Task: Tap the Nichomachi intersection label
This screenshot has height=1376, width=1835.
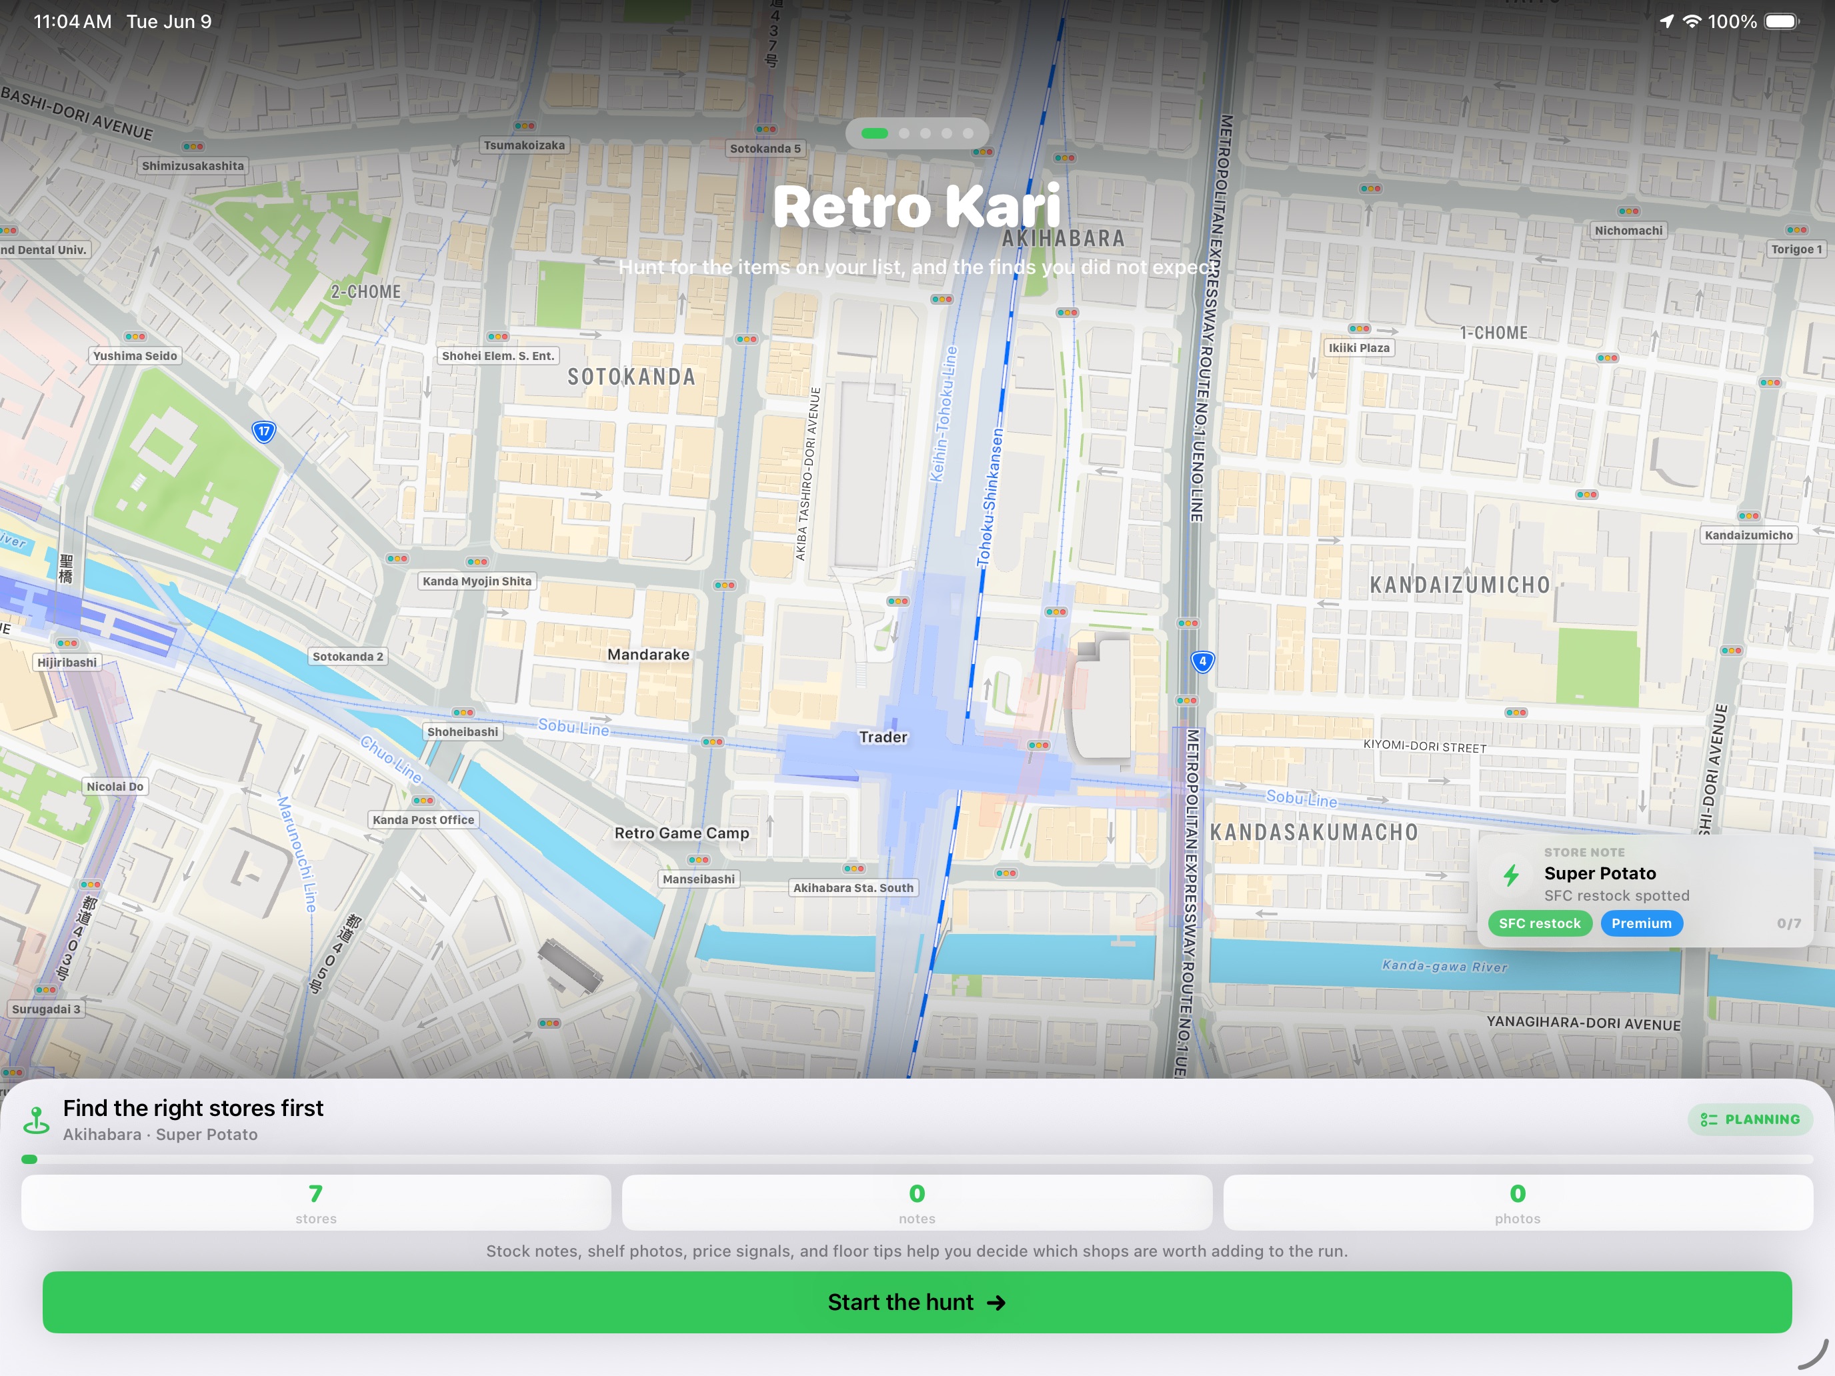Action: 1628,231
